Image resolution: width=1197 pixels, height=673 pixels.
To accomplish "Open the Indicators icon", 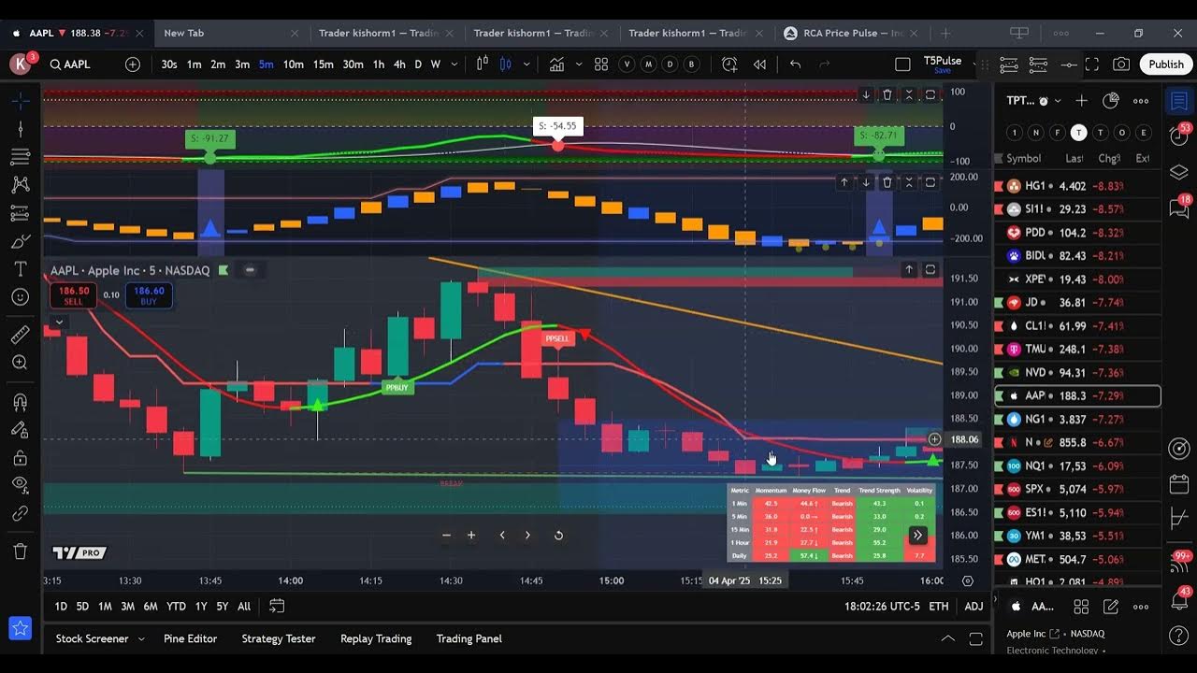I will 556,64.
